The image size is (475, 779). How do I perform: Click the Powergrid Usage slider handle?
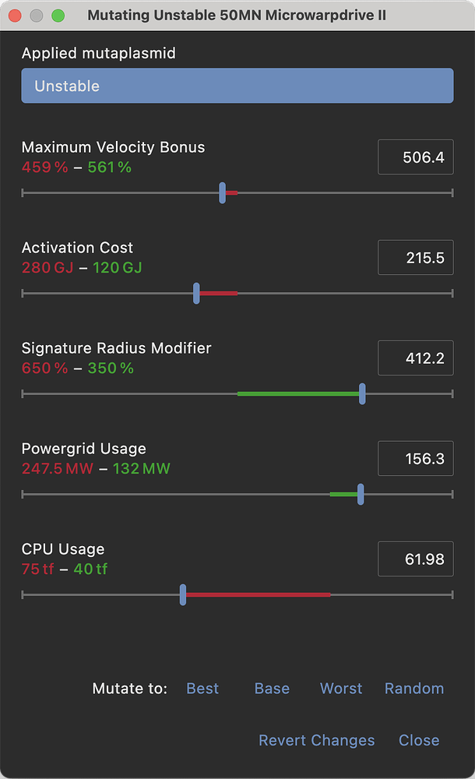(361, 495)
